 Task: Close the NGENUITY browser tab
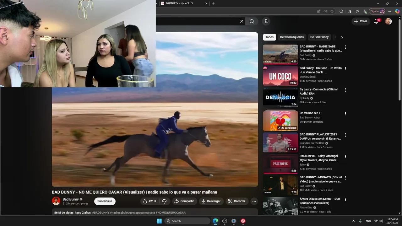coord(206,3)
